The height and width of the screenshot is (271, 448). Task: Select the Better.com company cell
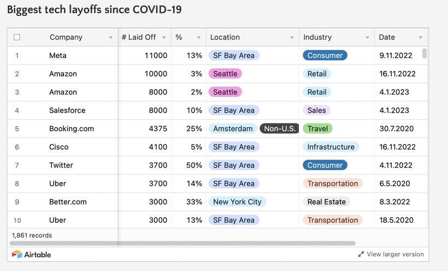coord(68,202)
